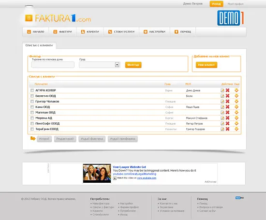Enable the checkbox for Морена АД
Viewport: 266px width, 220px height.
[32, 118]
